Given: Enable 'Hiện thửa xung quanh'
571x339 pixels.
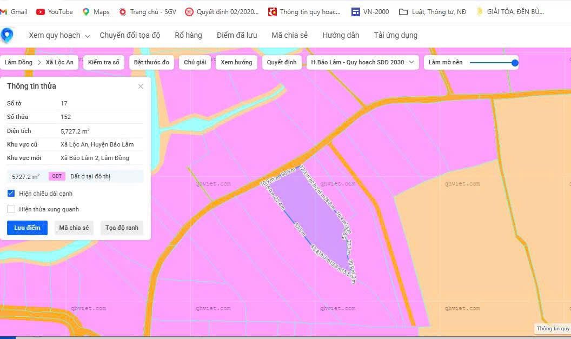Looking at the screenshot, I should [11, 209].
